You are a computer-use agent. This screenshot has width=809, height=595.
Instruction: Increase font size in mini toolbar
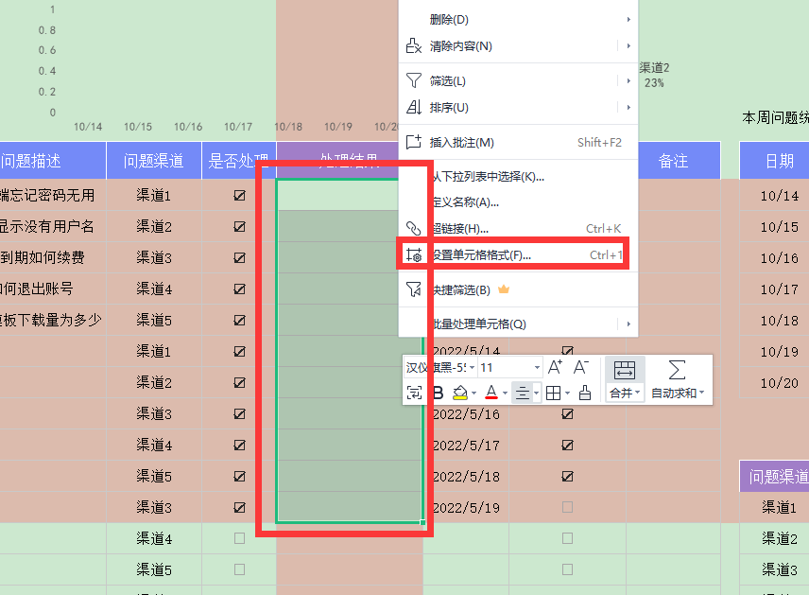click(555, 367)
